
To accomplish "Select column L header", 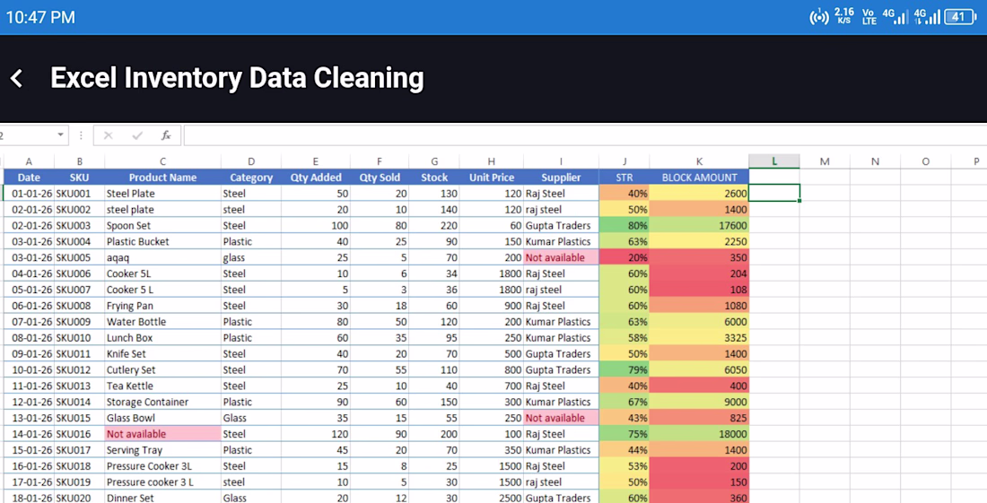I will pyautogui.click(x=774, y=161).
